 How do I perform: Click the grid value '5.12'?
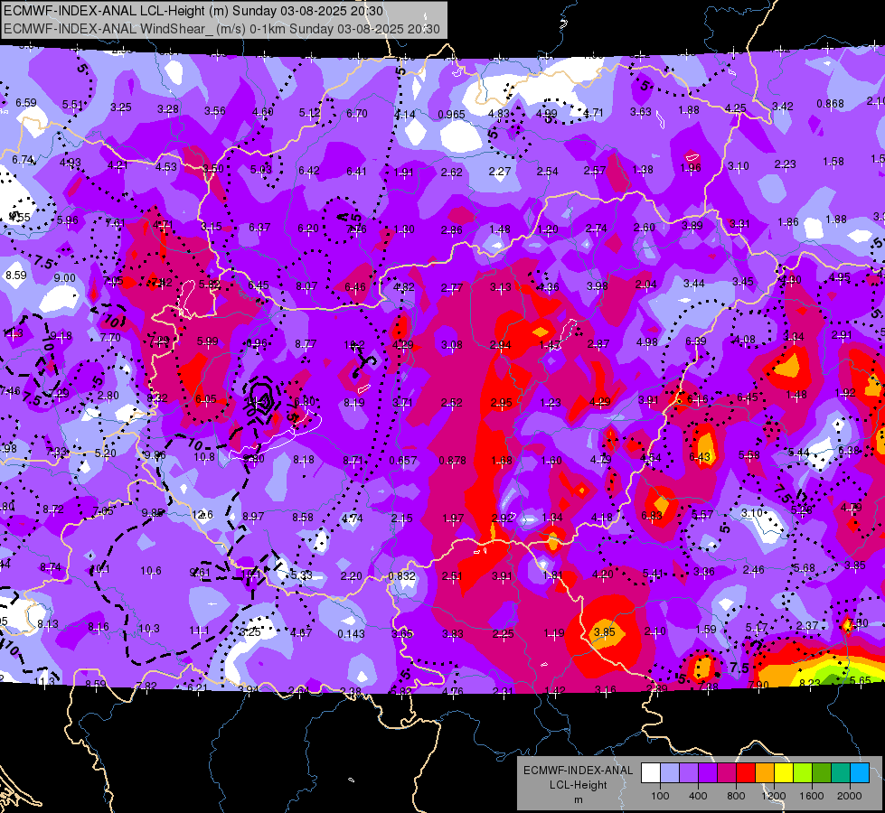(x=310, y=113)
